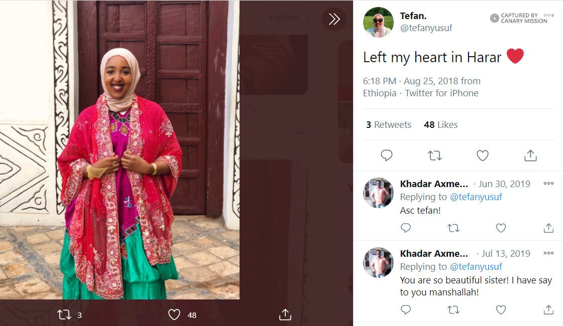Retweet the 'Asc tefan!' reply
Image resolution: width=563 pixels, height=326 pixels.
click(454, 228)
